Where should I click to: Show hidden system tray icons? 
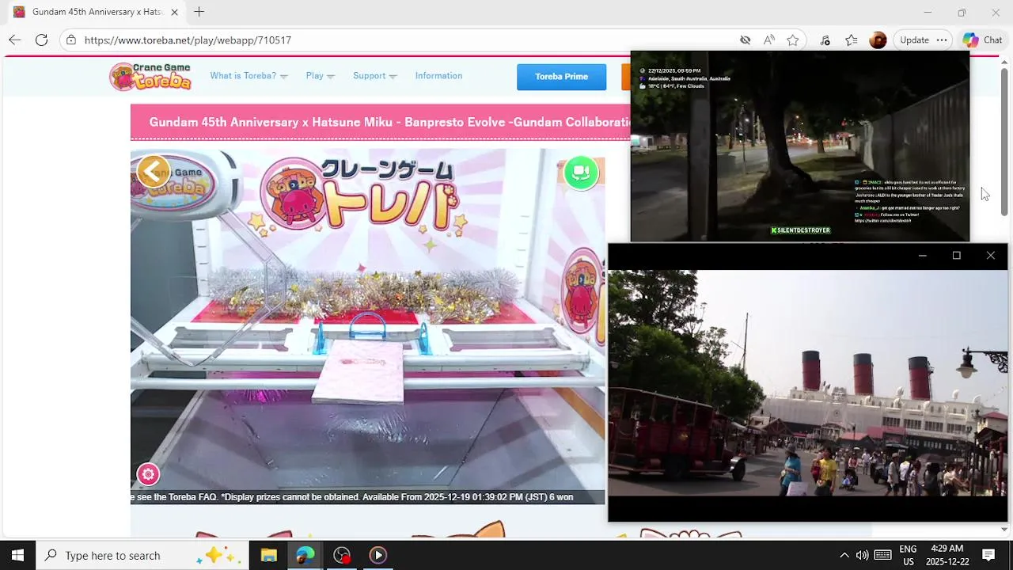click(844, 555)
